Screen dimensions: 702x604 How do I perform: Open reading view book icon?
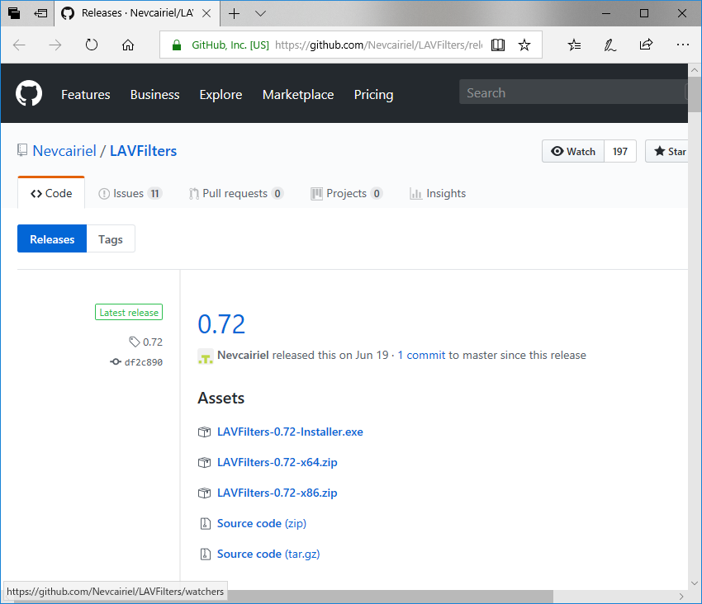coord(498,45)
